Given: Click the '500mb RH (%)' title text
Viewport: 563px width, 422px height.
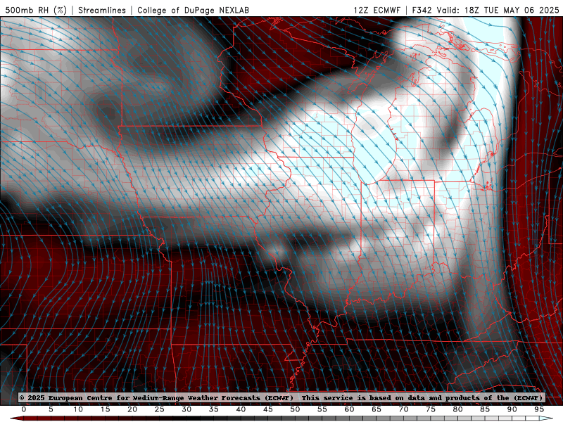Looking at the screenshot, I should [x=36, y=10].
